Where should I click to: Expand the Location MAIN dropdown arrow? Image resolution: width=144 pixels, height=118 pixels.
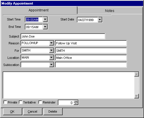point(52,57)
